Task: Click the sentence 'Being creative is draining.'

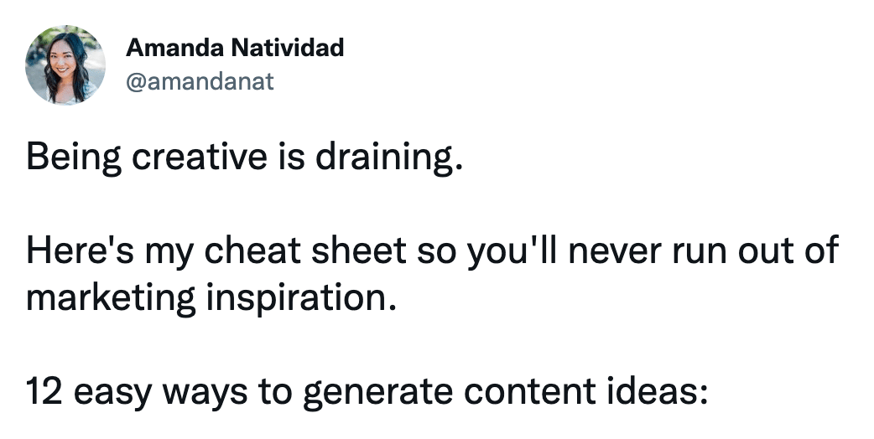Action: coord(245,158)
